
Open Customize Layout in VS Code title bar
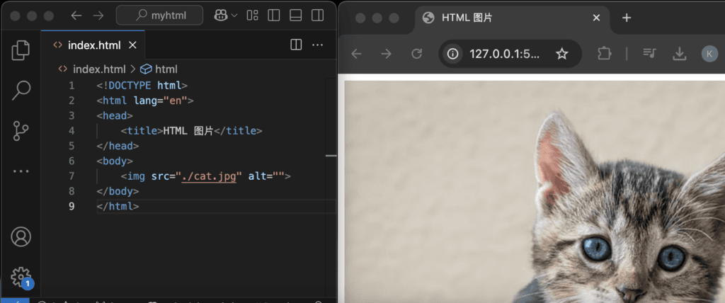253,16
